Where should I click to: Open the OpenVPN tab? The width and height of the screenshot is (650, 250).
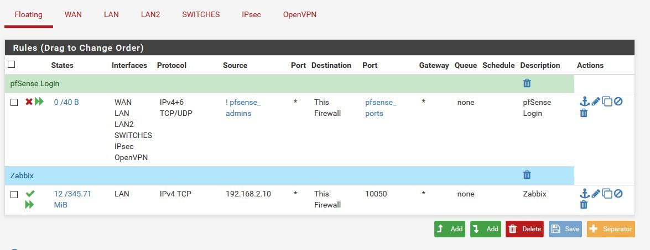click(x=300, y=14)
